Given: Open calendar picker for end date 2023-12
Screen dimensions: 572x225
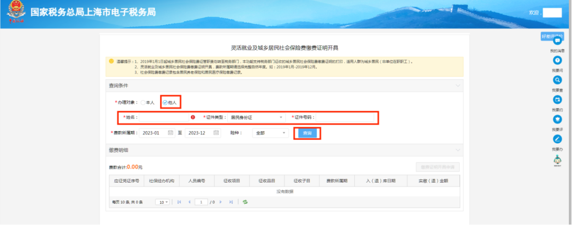Looking at the screenshot, I should pyautogui.click(x=216, y=133).
